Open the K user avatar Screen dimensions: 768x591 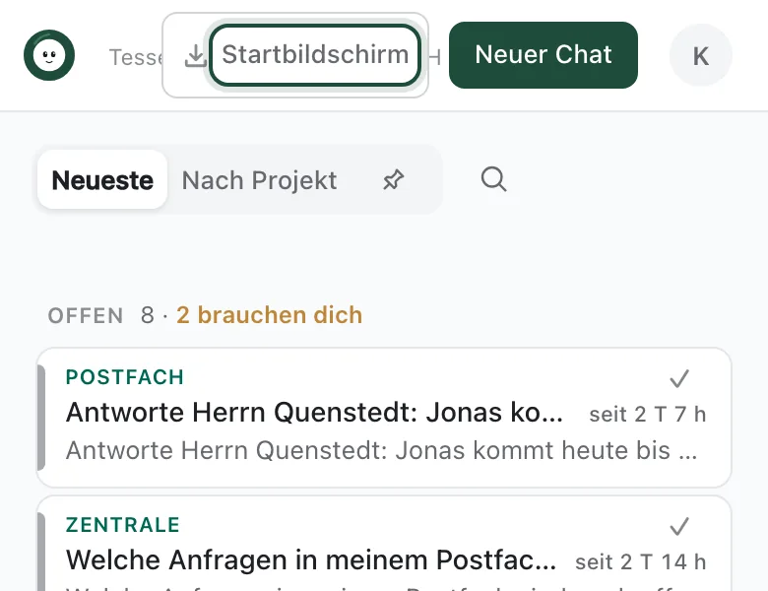(700, 55)
